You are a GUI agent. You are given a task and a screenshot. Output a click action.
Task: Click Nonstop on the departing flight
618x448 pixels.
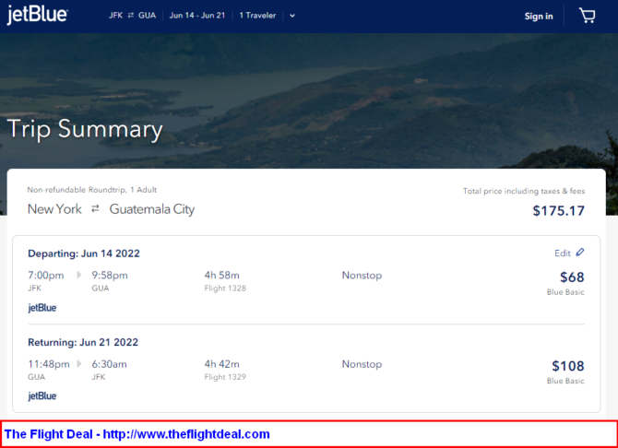click(362, 275)
